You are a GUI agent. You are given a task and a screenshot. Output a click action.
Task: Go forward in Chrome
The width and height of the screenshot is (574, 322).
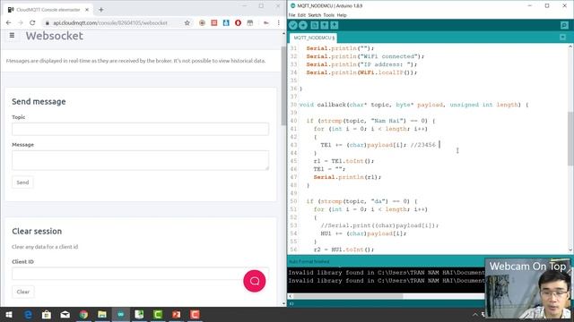(x=21, y=22)
